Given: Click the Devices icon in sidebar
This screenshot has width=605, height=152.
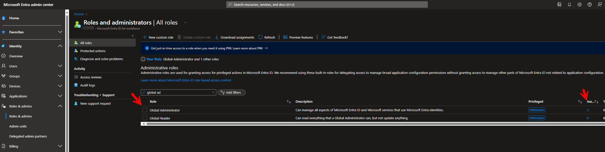Looking at the screenshot, I should [4, 86].
